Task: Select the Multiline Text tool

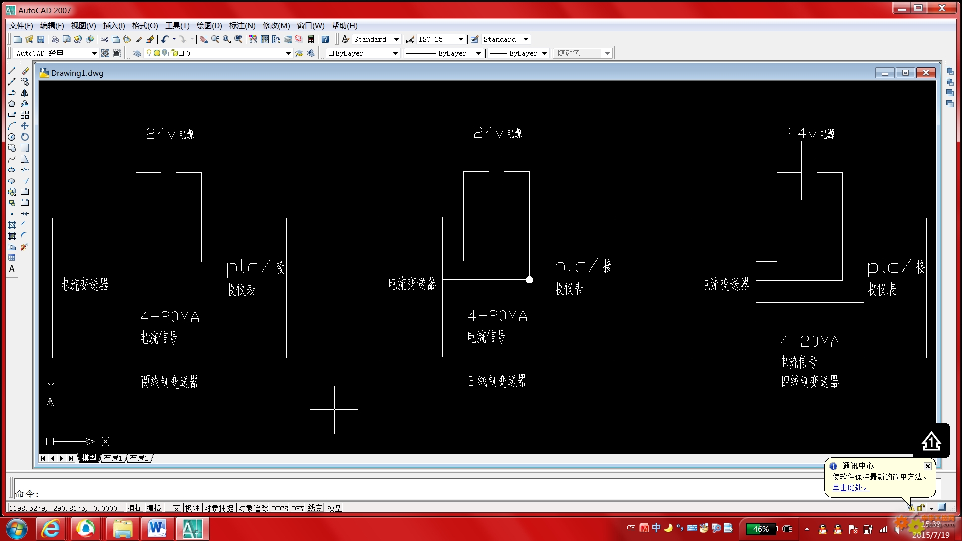Action: tap(12, 269)
